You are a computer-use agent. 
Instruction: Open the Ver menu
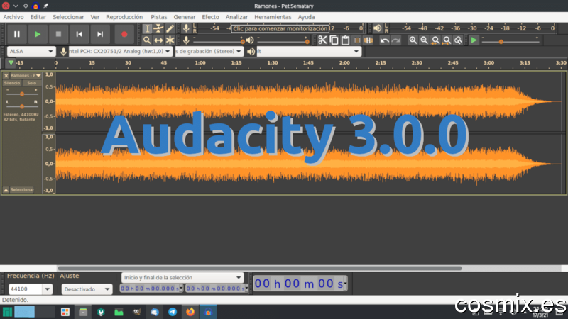click(x=95, y=17)
